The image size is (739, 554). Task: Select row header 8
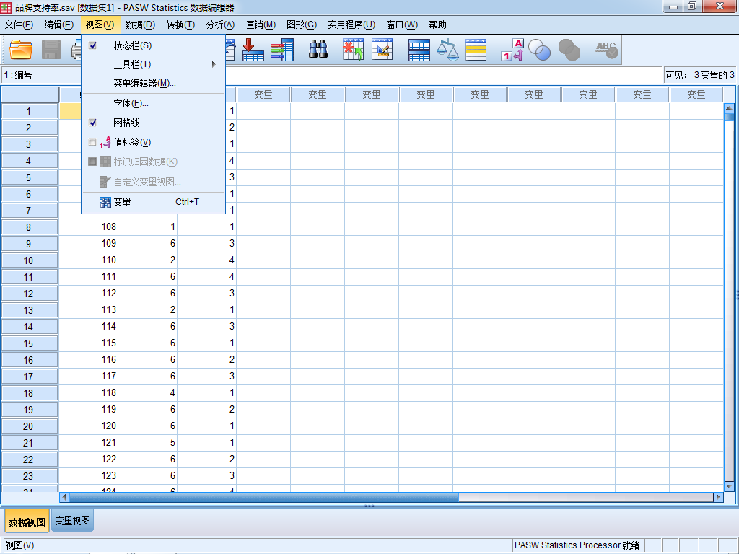(29, 227)
